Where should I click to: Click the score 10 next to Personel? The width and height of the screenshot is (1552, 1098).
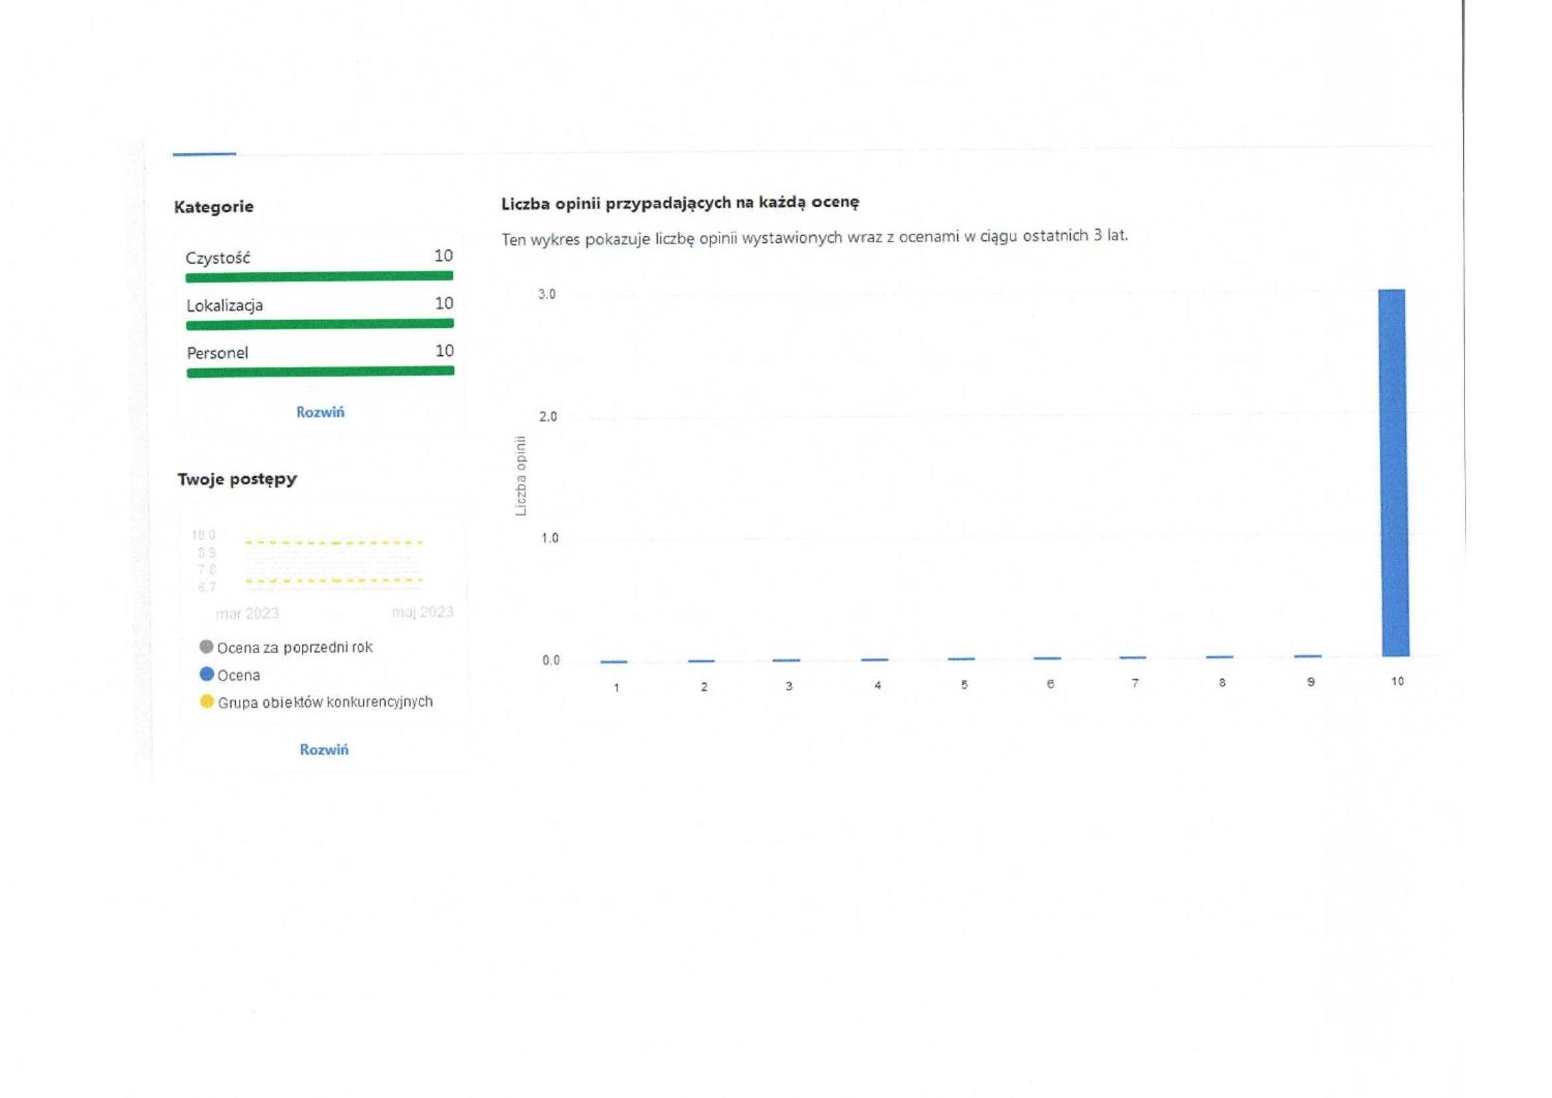point(445,351)
